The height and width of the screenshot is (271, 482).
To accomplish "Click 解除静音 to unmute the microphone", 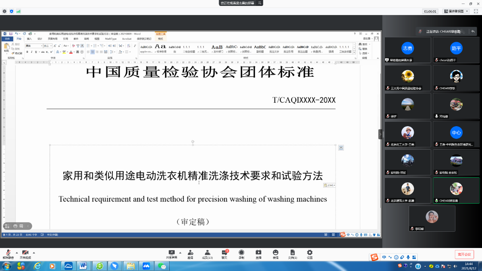I will (x=8, y=254).
